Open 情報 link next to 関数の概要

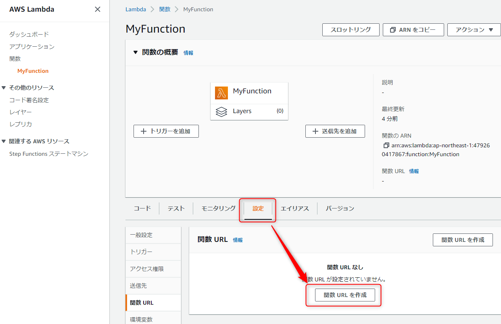pyautogui.click(x=188, y=53)
